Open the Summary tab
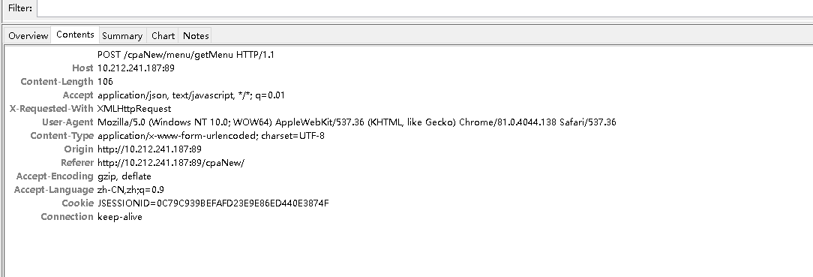This screenshot has width=813, height=277. tap(122, 36)
